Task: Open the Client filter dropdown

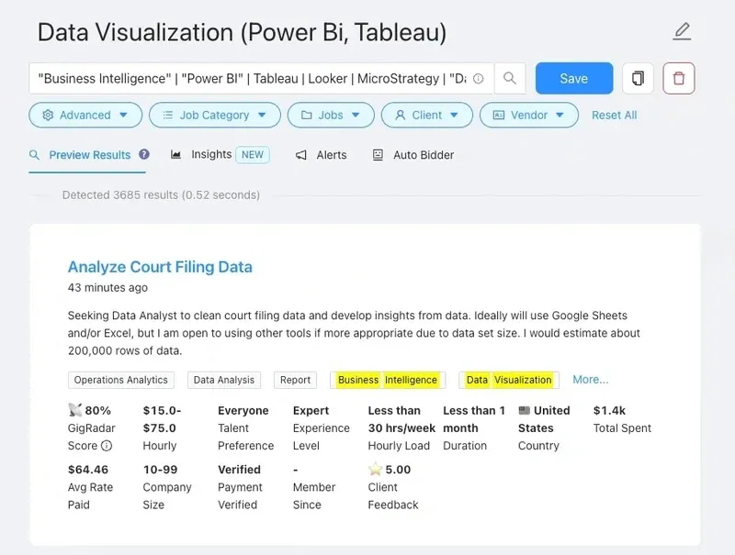Action: pyautogui.click(x=427, y=115)
